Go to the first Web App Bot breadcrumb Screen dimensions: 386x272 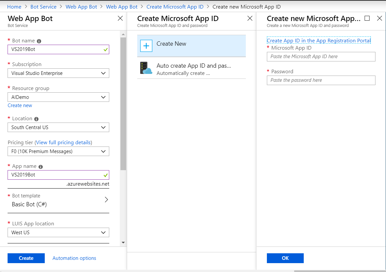click(81, 7)
